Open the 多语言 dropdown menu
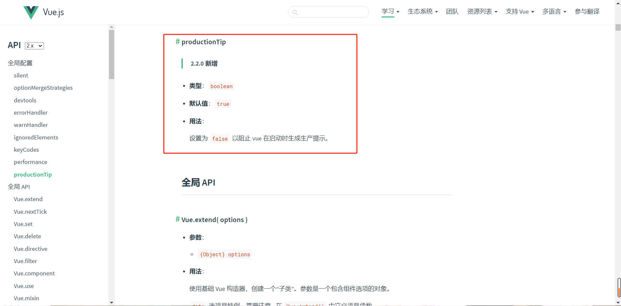Viewport: 621px width, 306px height. click(554, 12)
